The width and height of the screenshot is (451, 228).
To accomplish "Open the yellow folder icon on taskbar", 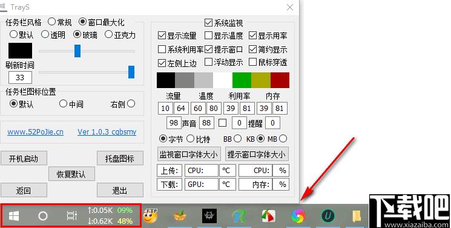I will [x=357, y=216].
